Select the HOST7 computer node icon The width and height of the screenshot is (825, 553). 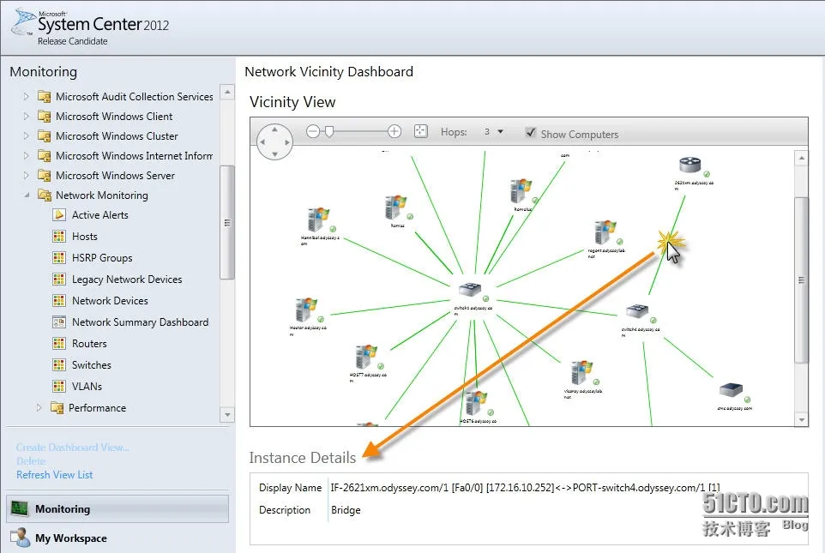pos(365,357)
